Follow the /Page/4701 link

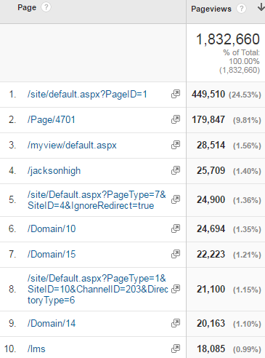52,120
